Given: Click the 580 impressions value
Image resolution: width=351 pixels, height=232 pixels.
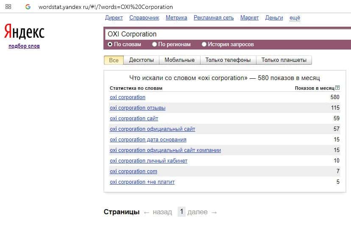Looking at the screenshot, I should (335, 97).
